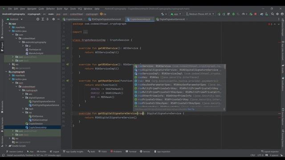This screenshot has width=285, height=160.
Task: Open Search Everywhere magnifier icon
Action: click(x=273, y=14)
